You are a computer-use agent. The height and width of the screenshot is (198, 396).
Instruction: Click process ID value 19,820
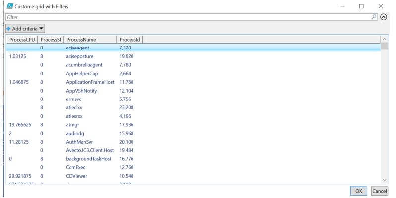pyautogui.click(x=126, y=56)
